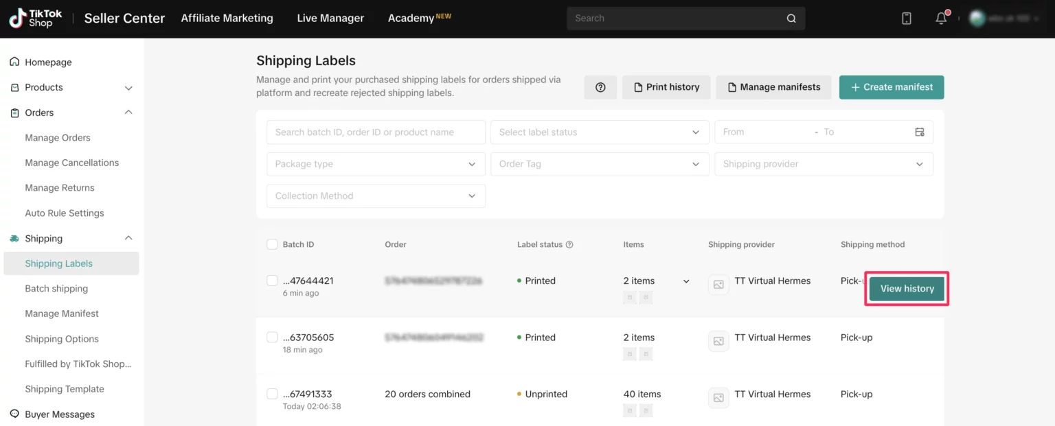Open the notifications bell
Screen dimensions: 1055x426
click(x=941, y=19)
